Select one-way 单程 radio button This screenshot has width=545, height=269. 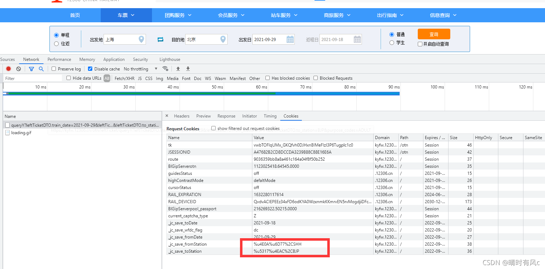[x=56, y=35]
